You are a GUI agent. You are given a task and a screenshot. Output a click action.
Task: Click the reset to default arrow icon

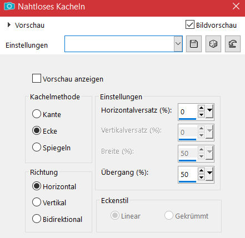(233, 44)
